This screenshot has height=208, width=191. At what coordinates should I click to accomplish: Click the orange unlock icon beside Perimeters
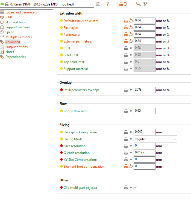126,34
